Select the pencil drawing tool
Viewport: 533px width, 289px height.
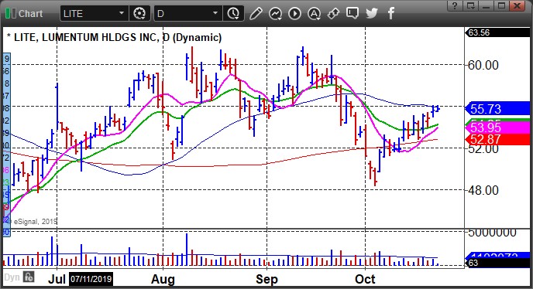[256, 14]
